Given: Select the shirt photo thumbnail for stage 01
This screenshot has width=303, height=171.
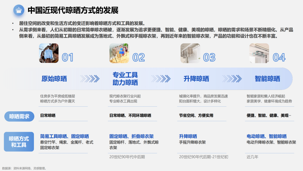Looking at the screenshot, I should pyautogui.click(x=49, y=53).
